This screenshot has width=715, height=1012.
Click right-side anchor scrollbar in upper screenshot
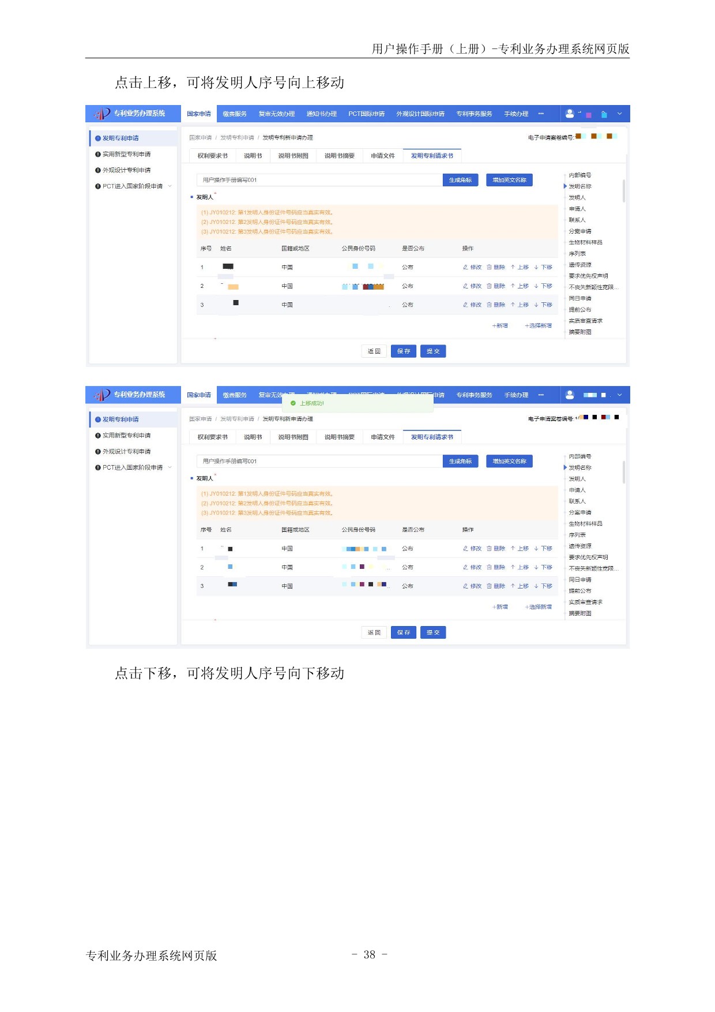tap(623, 191)
